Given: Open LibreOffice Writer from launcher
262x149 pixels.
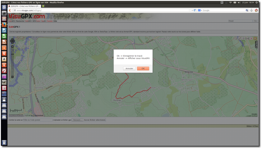Looking at the screenshot, I should 4,30.
